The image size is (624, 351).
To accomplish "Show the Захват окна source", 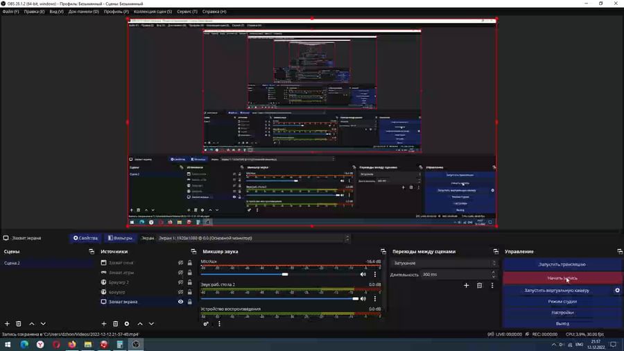I will 181,263.
